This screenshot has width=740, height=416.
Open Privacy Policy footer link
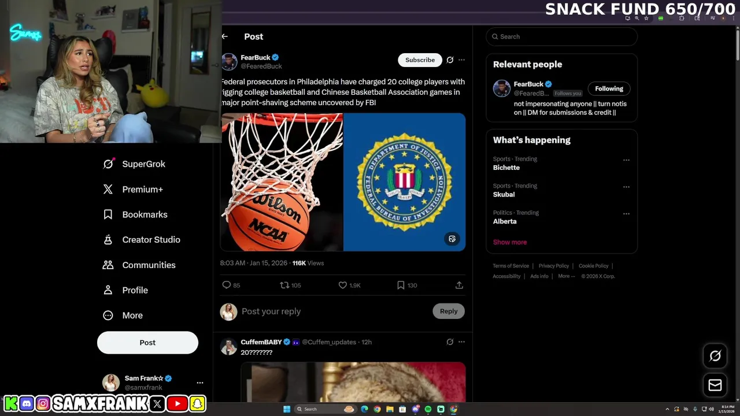click(x=554, y=266)
